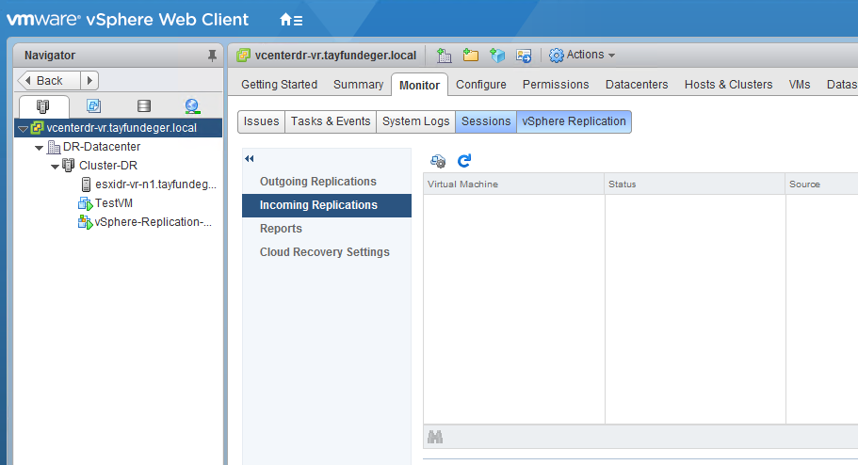Select vcenterdr-vr.tayfundeger.local in the tree
The width and height of the screenshot is (858, 465).
121,128
